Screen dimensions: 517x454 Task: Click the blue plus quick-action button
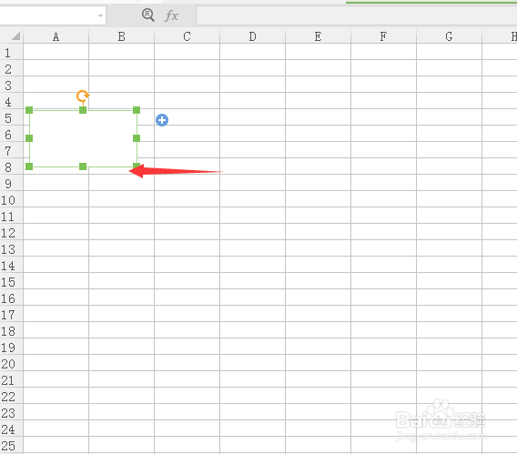162,120
